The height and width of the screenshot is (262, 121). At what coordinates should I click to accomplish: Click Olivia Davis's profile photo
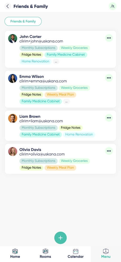click(x=13, y=152)
